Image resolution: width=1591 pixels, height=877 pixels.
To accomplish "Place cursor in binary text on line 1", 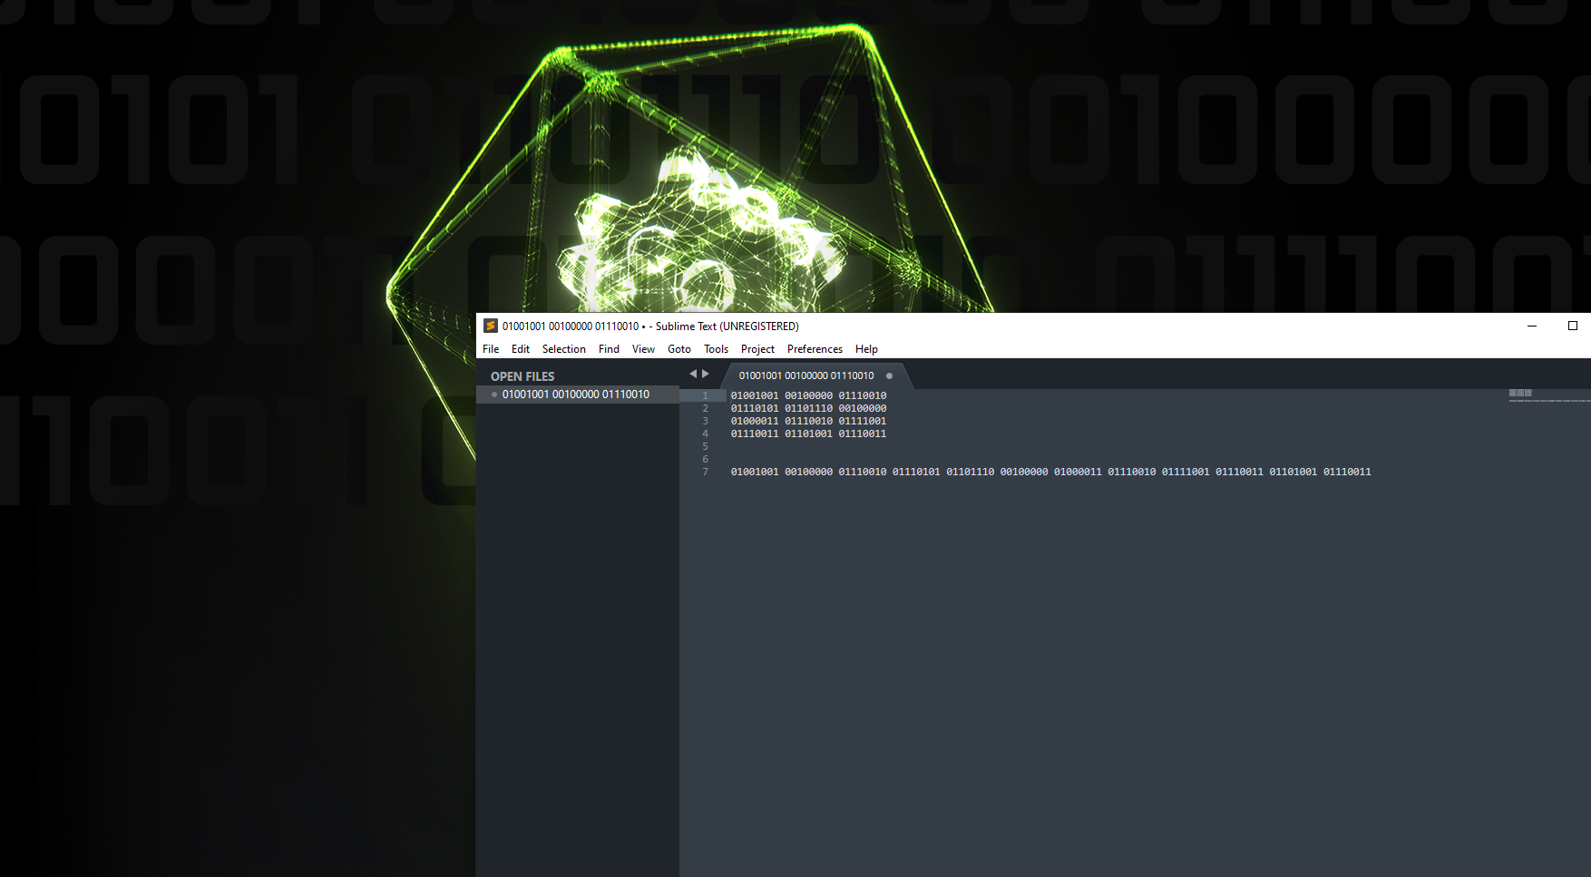I will [x=808, y=395].
